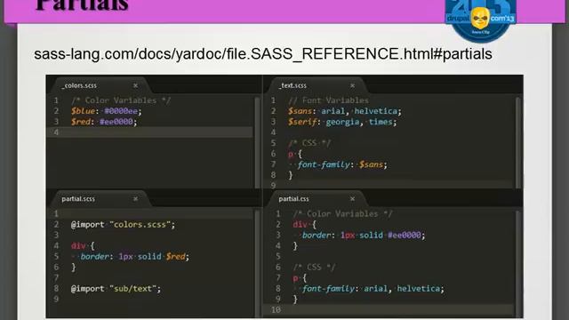Select the partial.css tab
Viewport: 569px width, 320px height.
[x=293, y=199]
